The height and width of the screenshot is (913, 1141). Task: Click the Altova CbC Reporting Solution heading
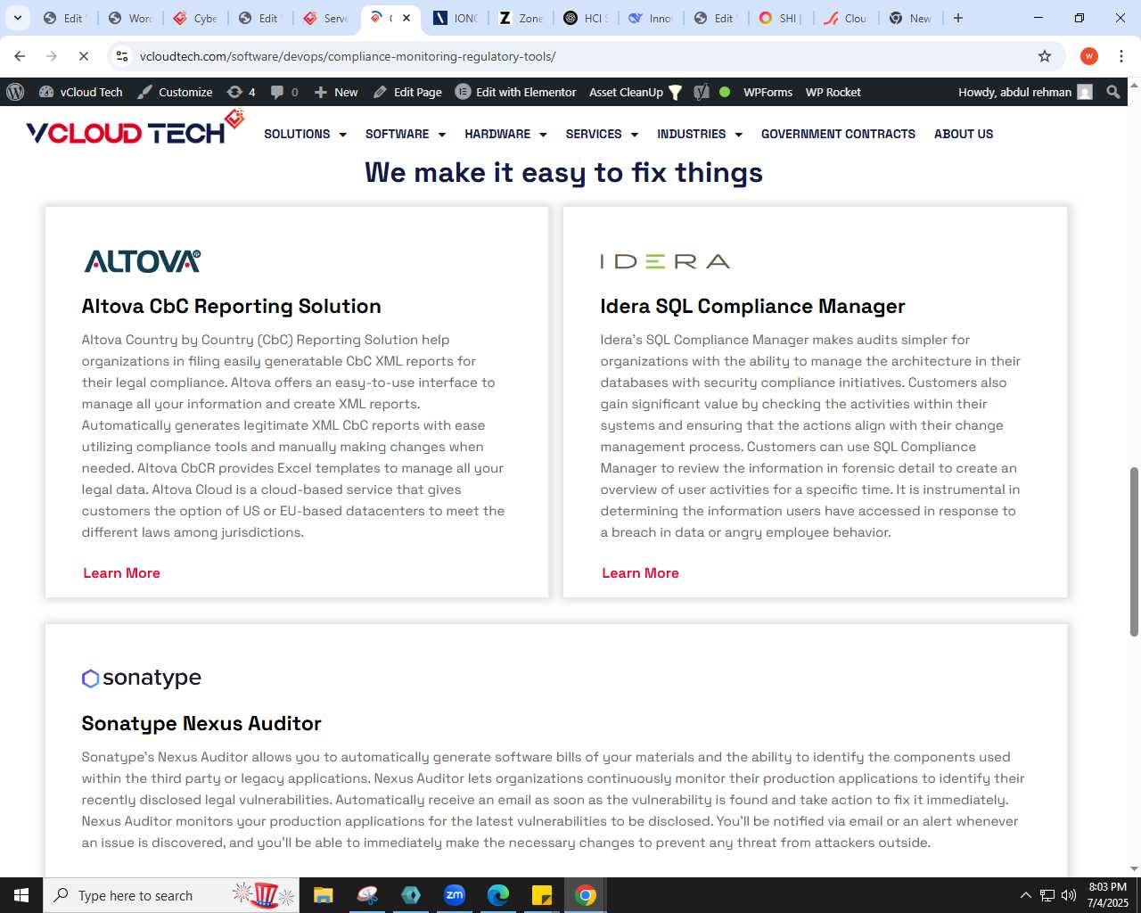point(231,306)
